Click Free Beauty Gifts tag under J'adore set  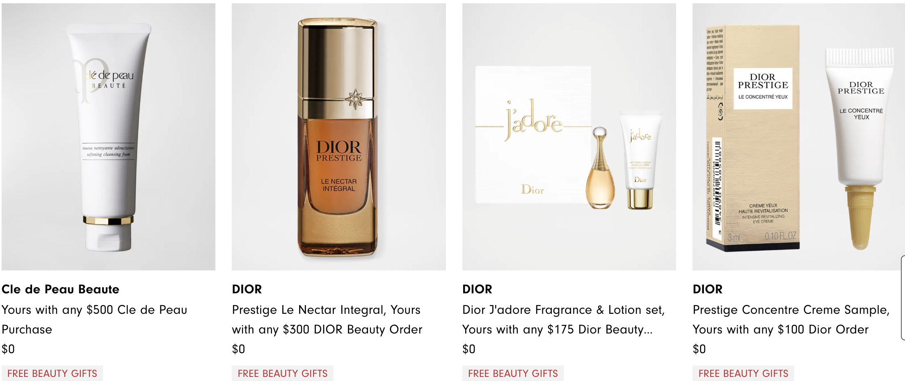513,373
